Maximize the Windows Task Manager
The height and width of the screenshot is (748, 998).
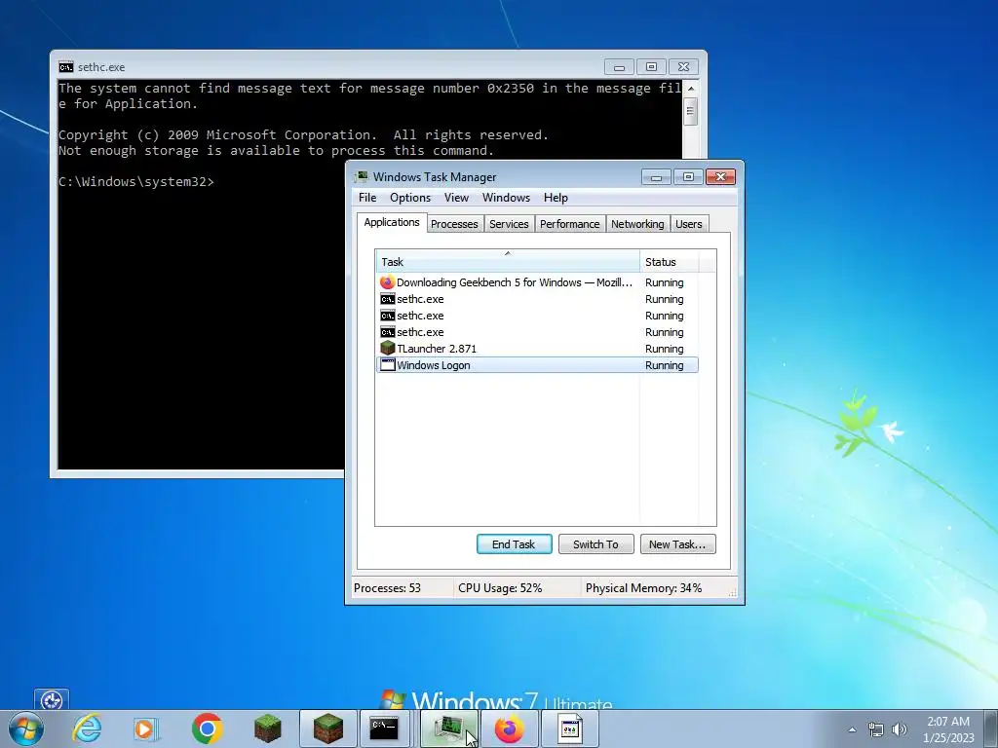tap(689, 177)
